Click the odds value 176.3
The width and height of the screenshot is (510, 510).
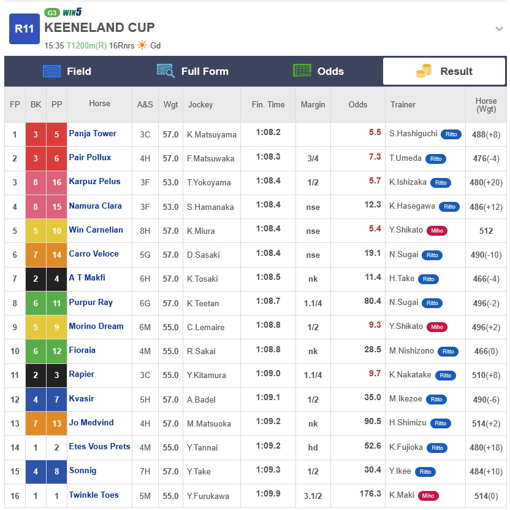[x=370, y=493]
